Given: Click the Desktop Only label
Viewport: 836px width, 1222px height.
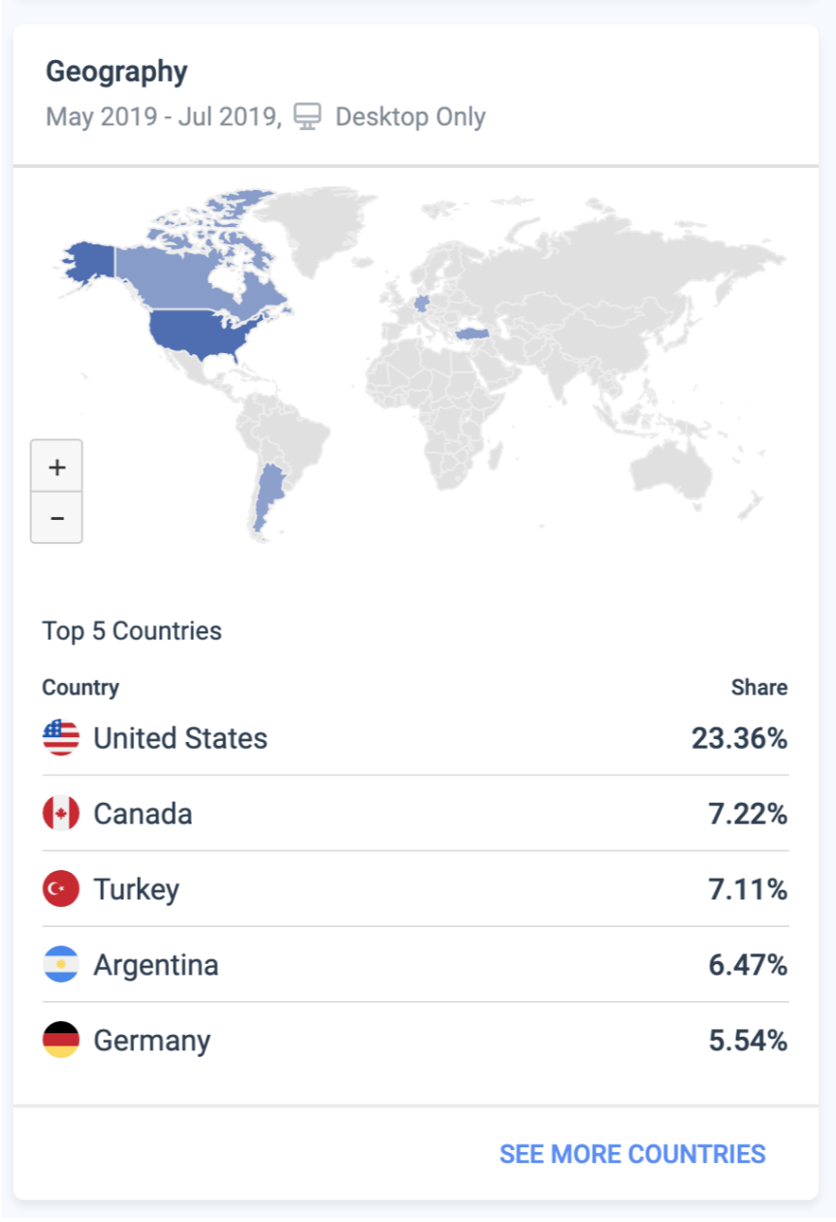Looking at the screenshot, I should click(x=410, y=117).
